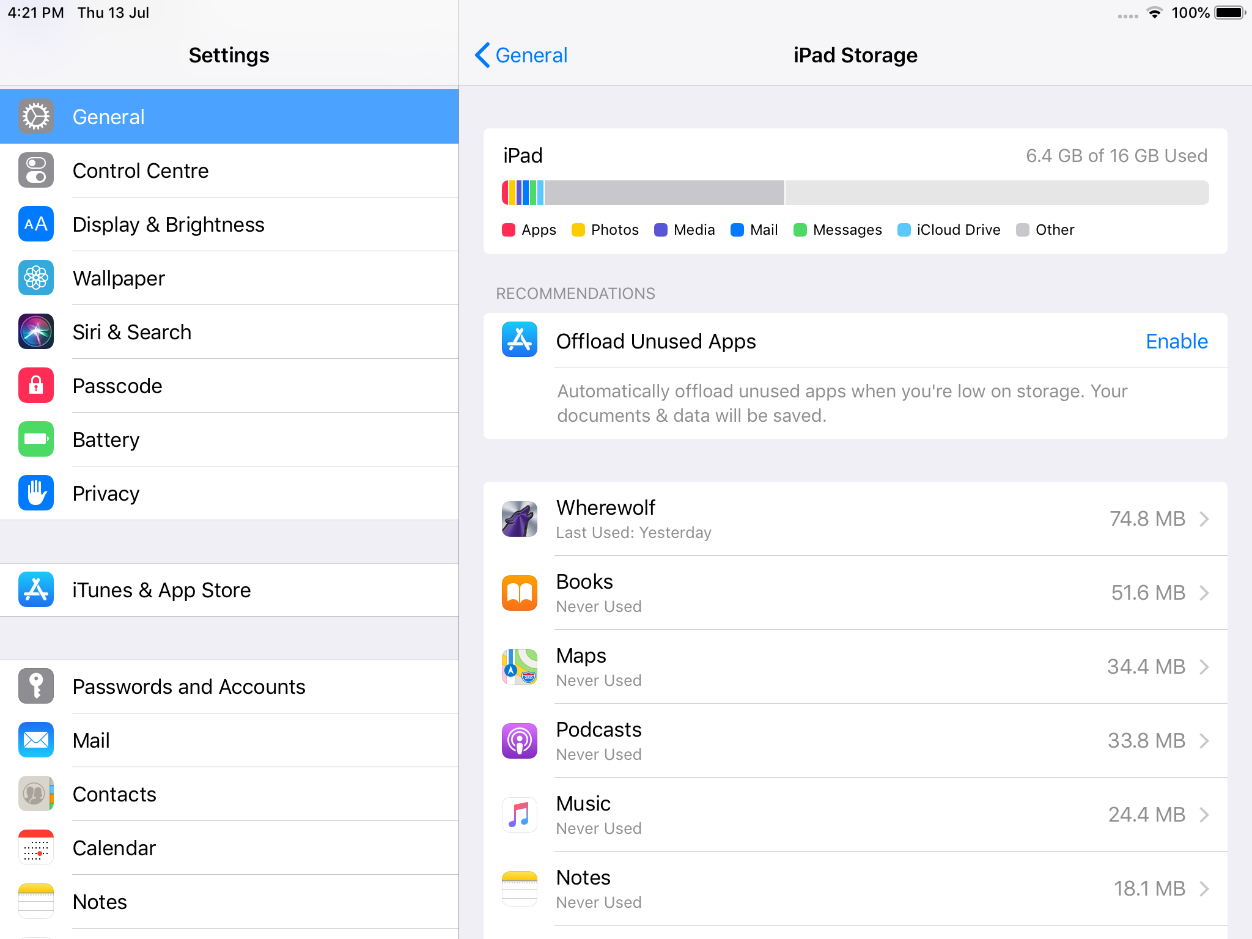Tap the Display & Brightness AA icon

point(36,224)
